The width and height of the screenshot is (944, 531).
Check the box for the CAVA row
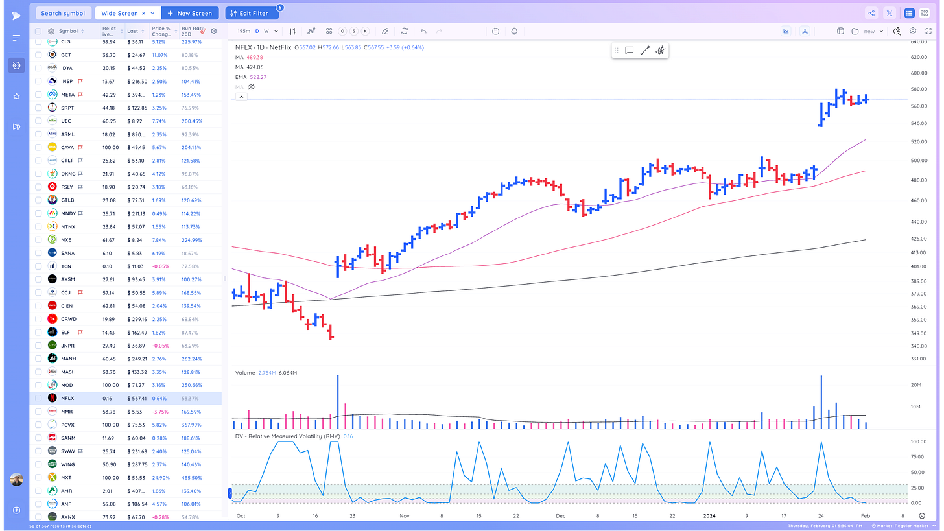(x=38, y=147)
